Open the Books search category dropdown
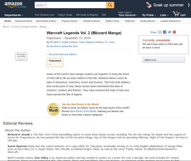Viewport: 191px width, 161px height. [41, 5]
